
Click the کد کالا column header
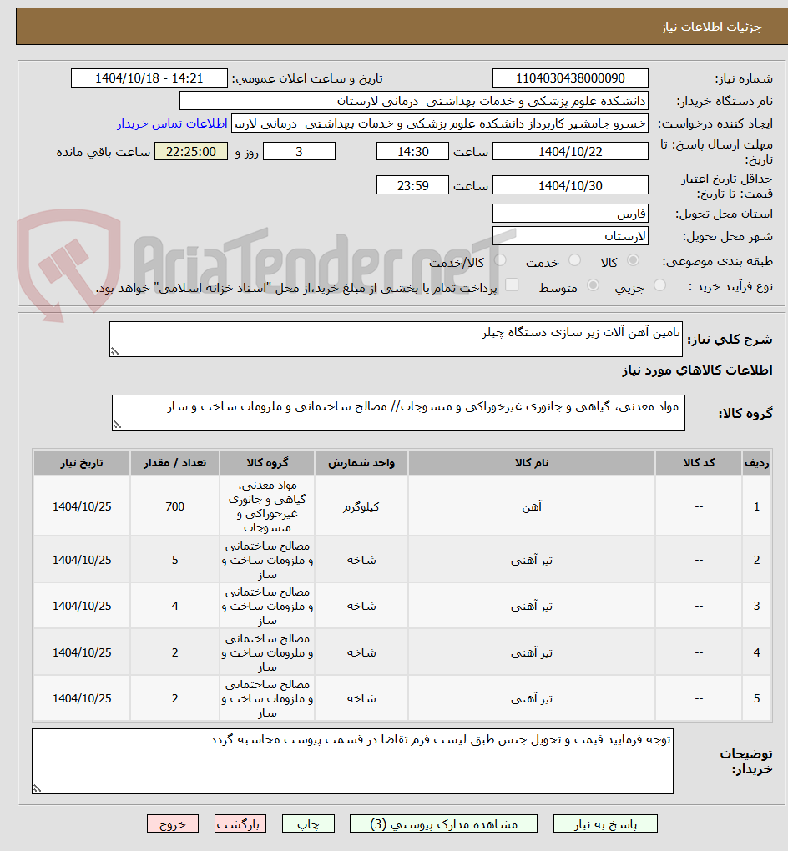pos(699,463)
